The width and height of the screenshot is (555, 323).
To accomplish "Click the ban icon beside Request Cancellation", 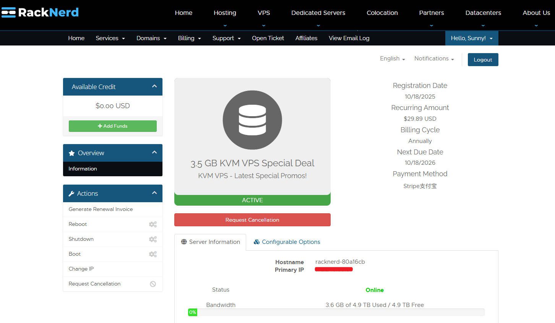I will pos(153,284).
